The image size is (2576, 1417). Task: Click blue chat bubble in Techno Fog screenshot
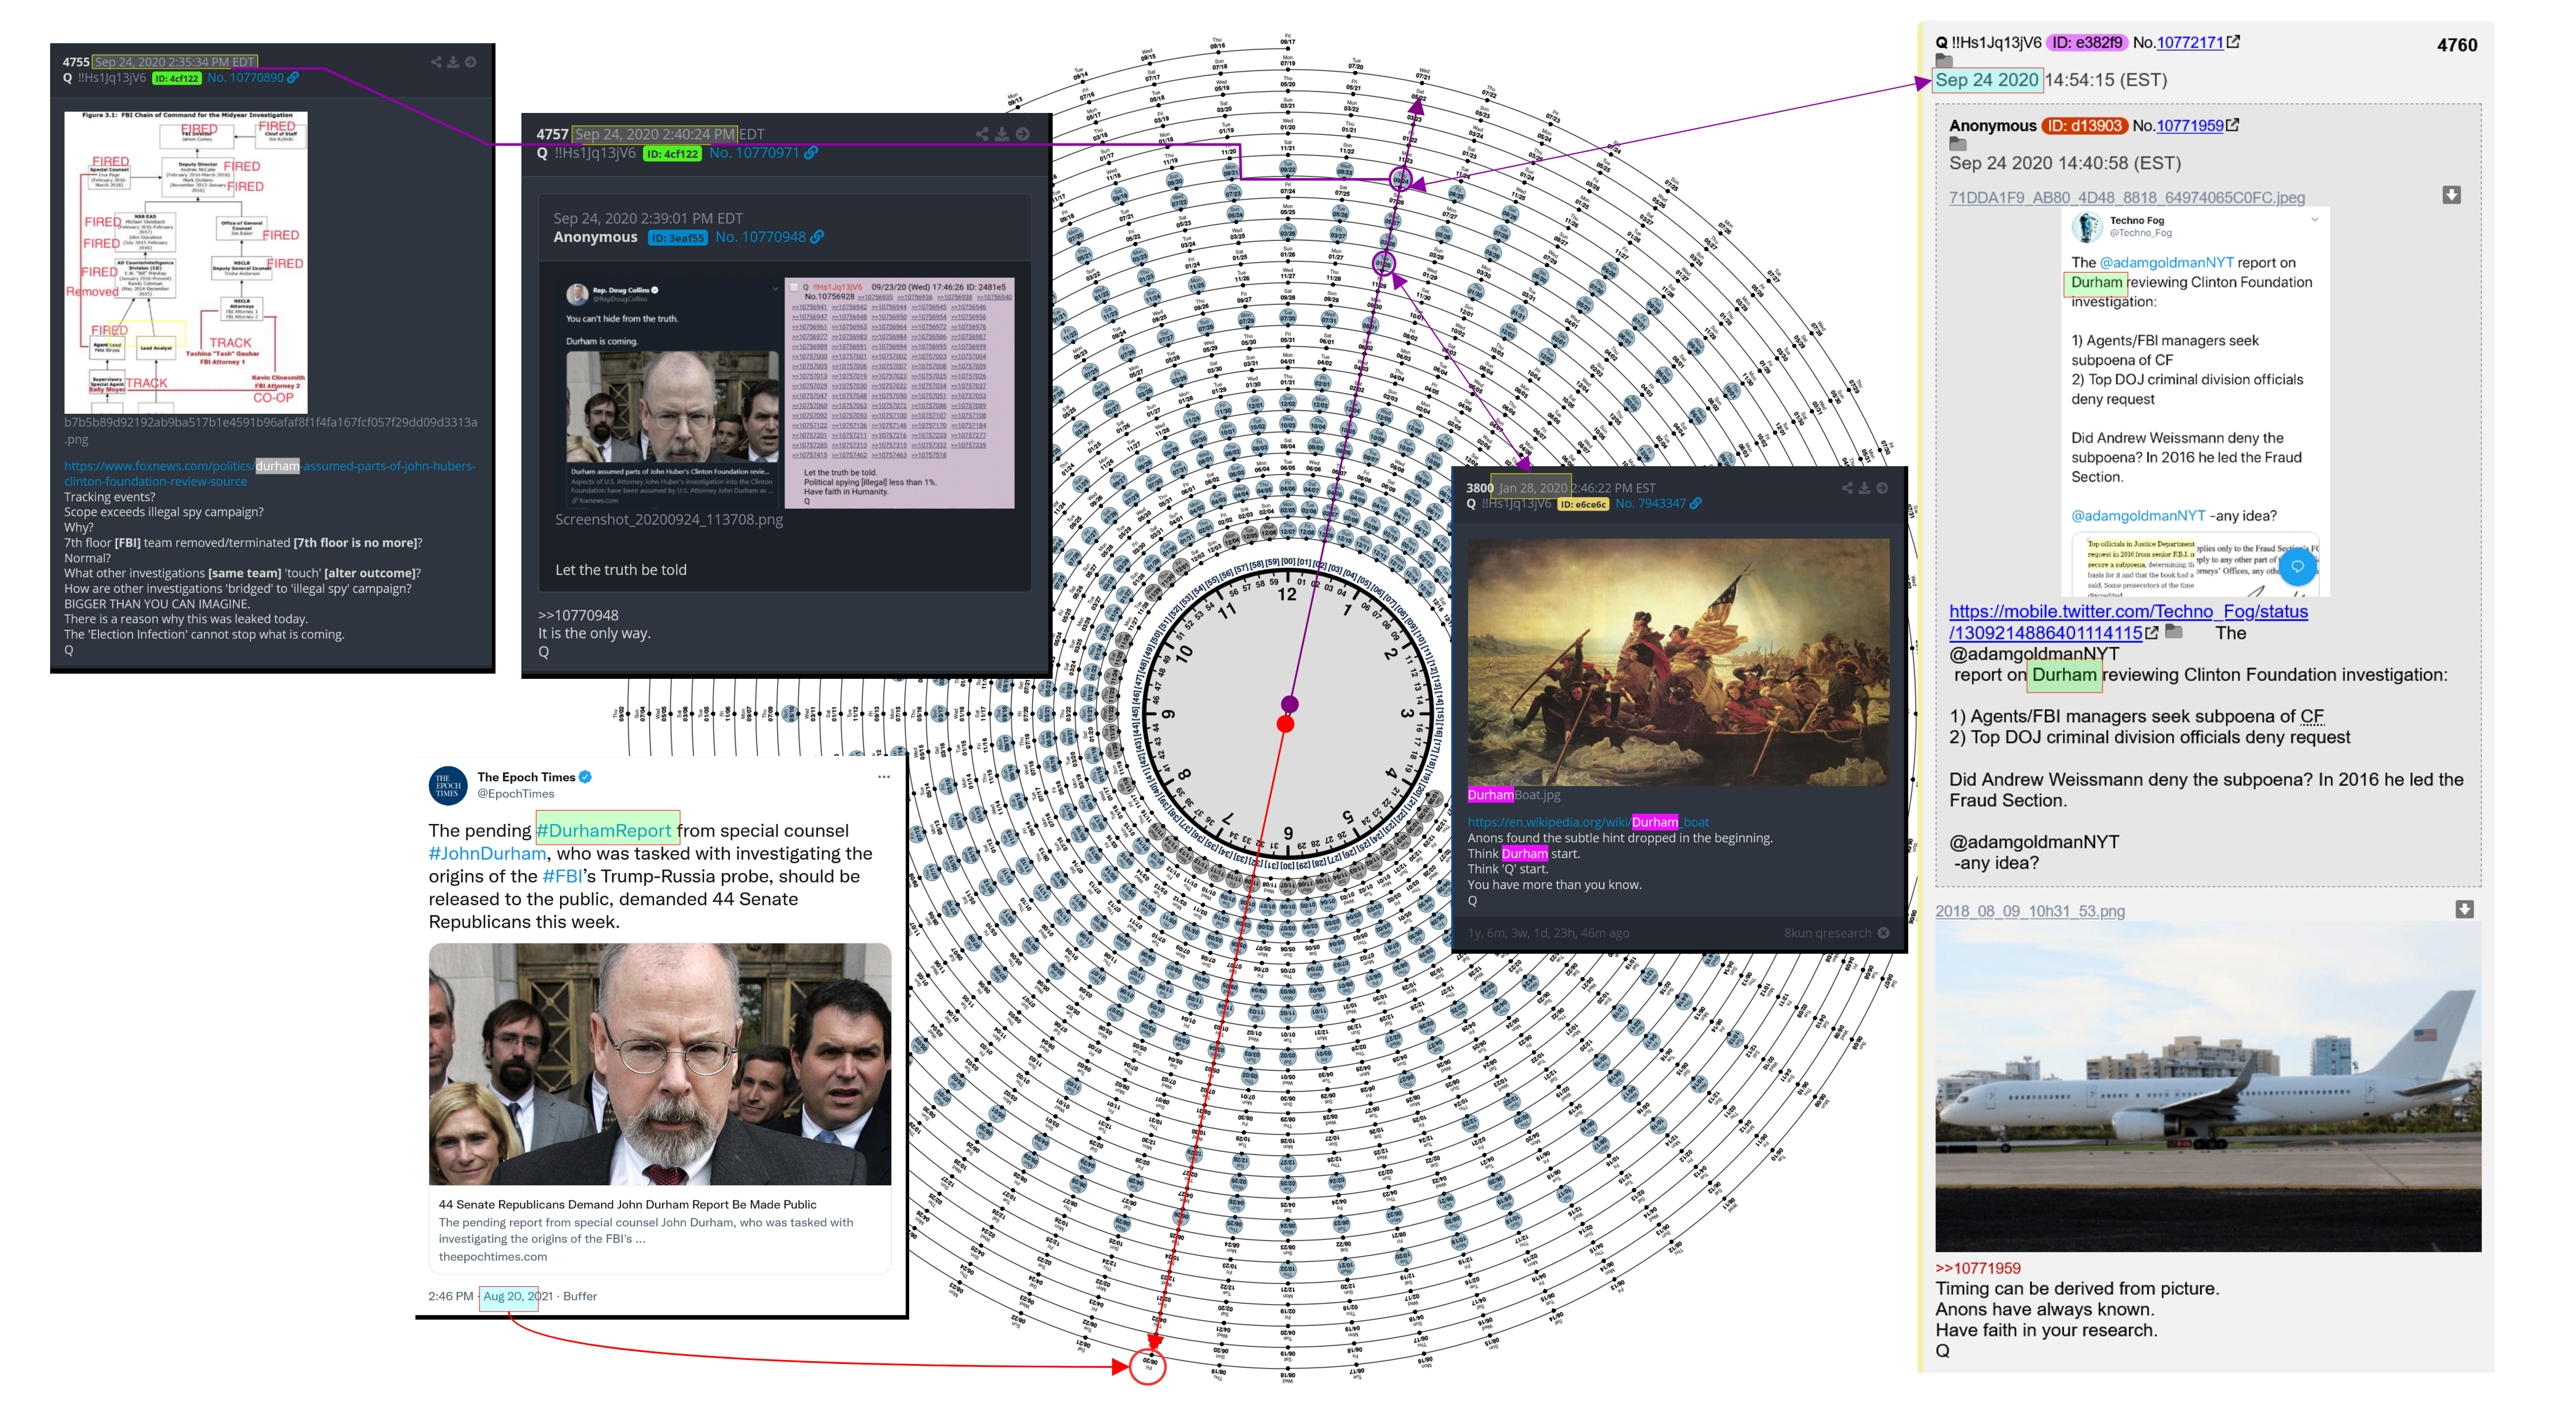click(x=2298, y=567)
